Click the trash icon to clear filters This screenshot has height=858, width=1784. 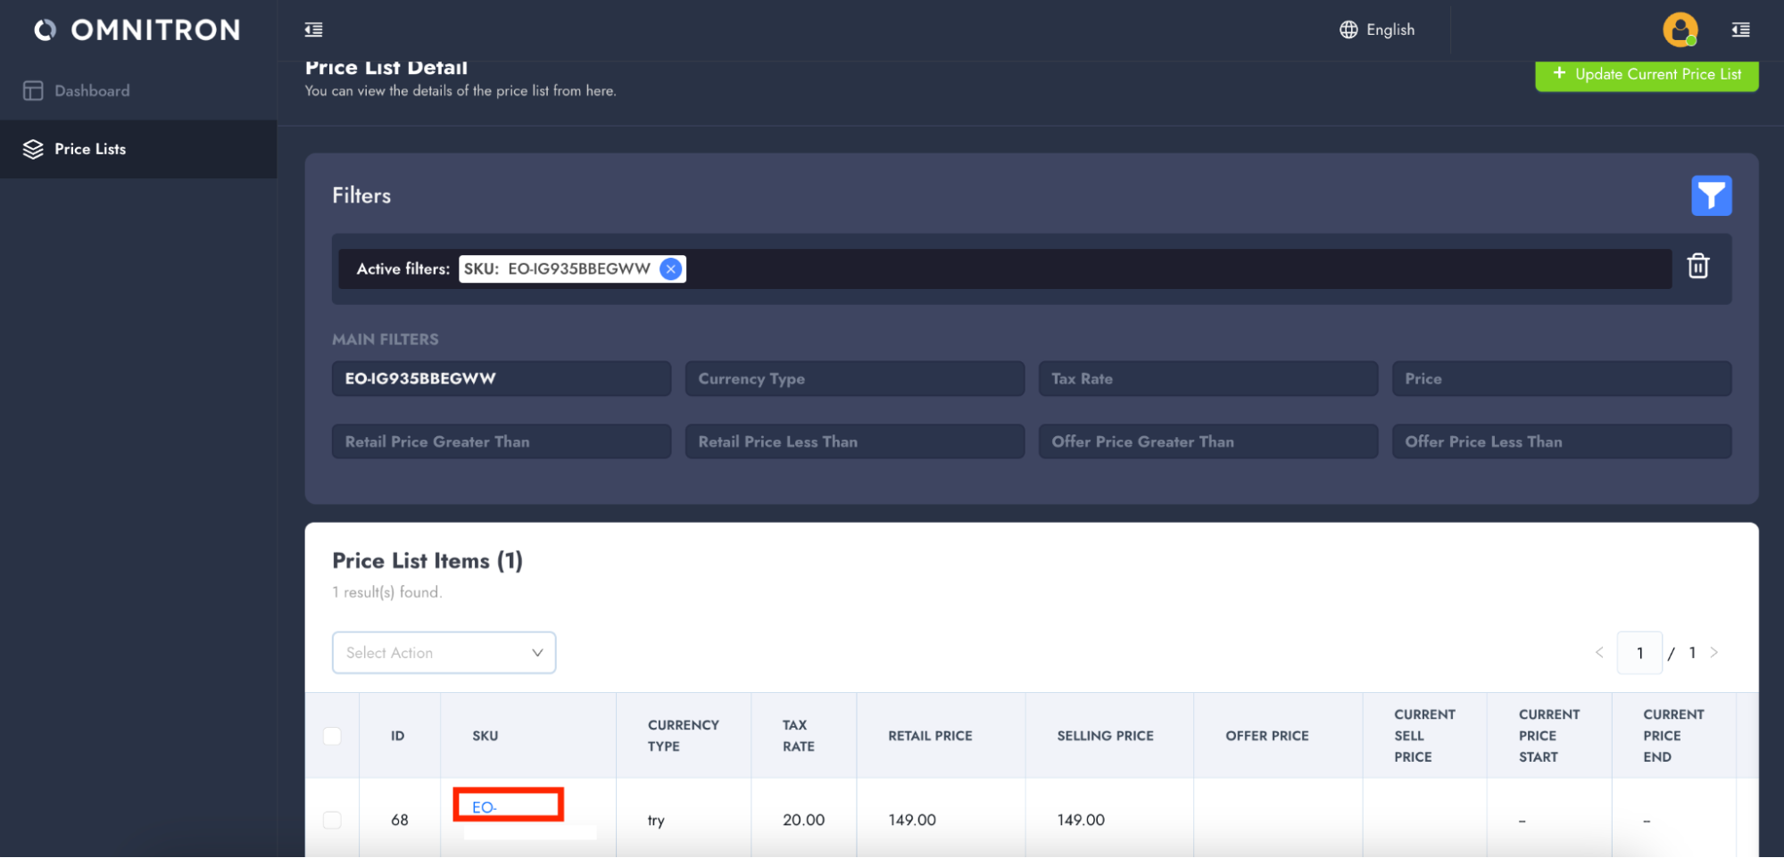click(x=1697, y=267)
